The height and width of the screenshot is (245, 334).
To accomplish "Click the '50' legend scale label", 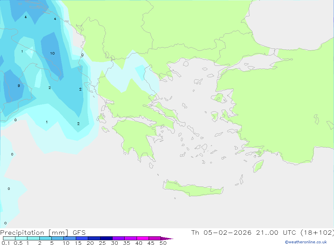I will click(163, 243).
